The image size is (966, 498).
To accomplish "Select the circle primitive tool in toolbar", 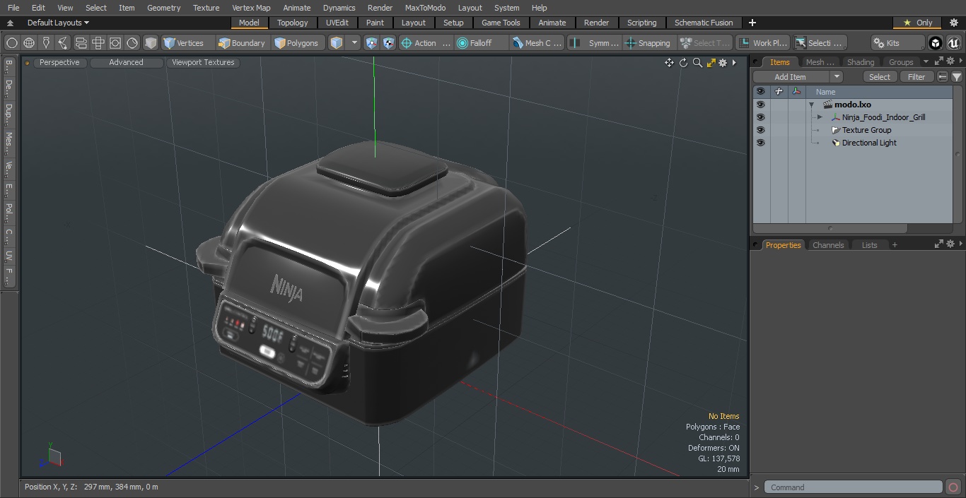I will (11, 43).
